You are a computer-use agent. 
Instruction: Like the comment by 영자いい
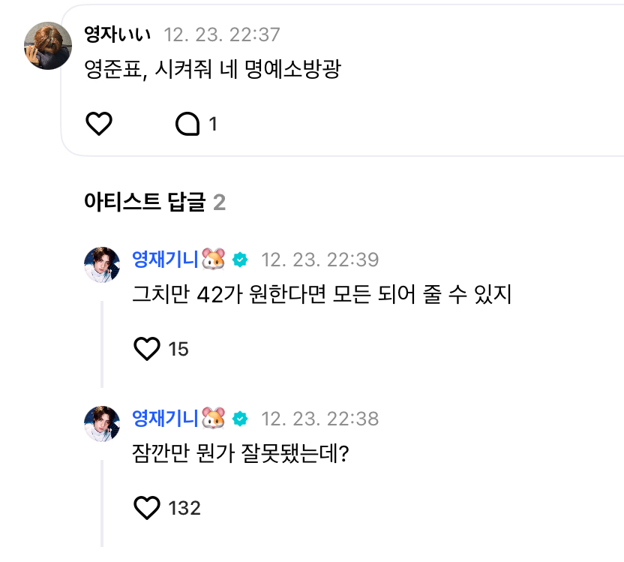(99, 124)
